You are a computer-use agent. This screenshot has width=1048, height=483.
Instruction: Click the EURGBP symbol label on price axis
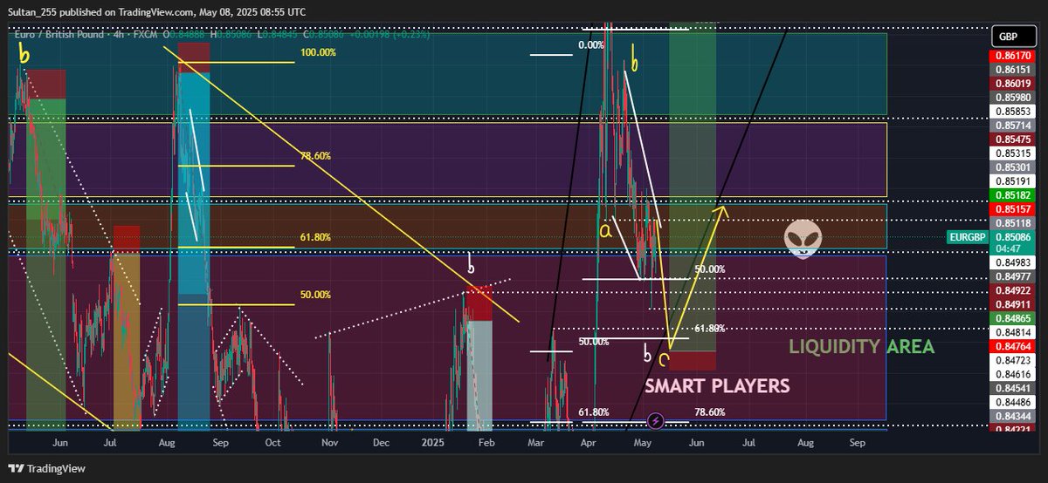(x=967, y=237)
